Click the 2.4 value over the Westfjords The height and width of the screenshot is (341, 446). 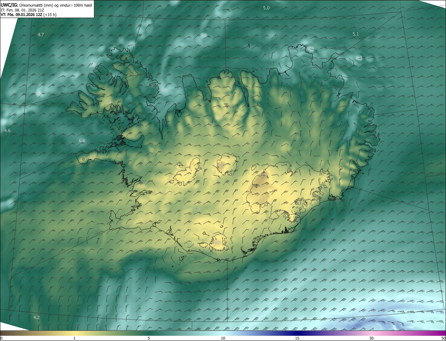tap(108, 102)
